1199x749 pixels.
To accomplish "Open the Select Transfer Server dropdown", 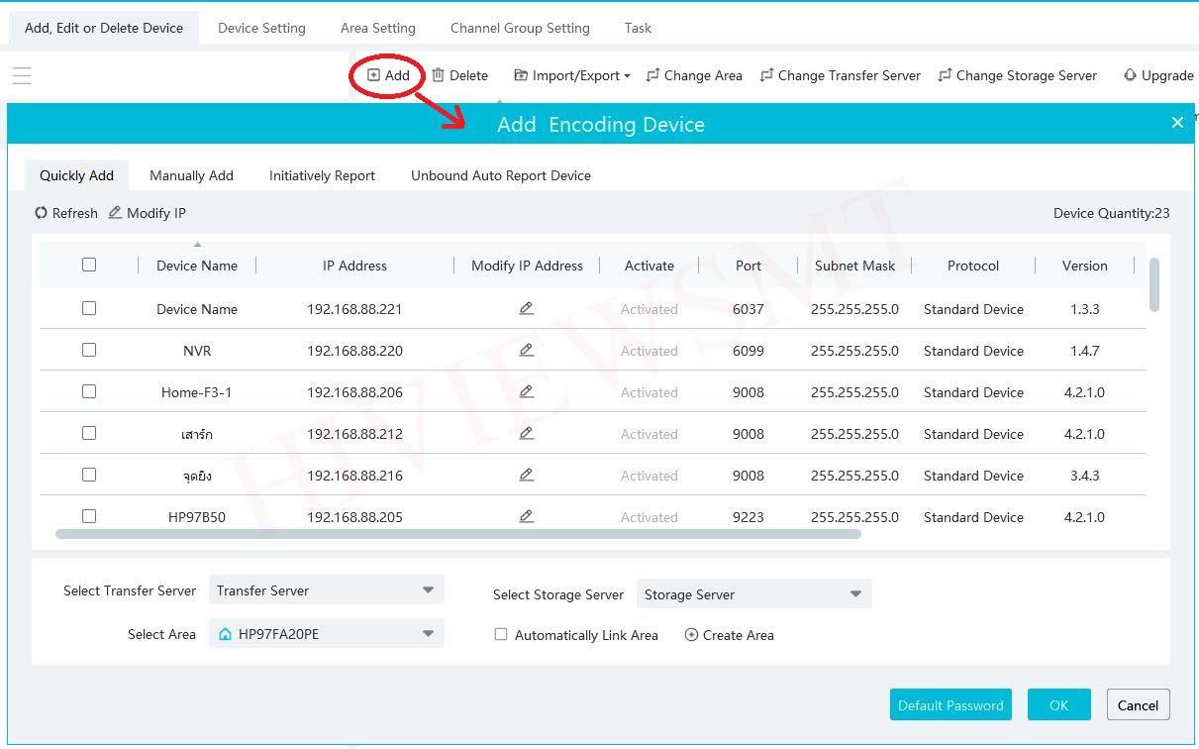I will tap(326, 590).
